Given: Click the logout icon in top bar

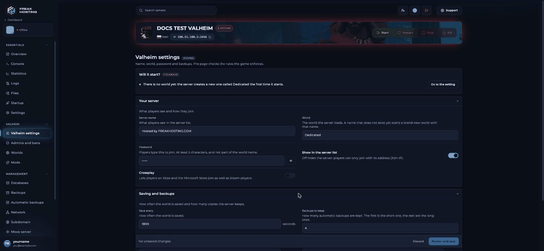Looking at the screenshot, I should tap(427, 10).
